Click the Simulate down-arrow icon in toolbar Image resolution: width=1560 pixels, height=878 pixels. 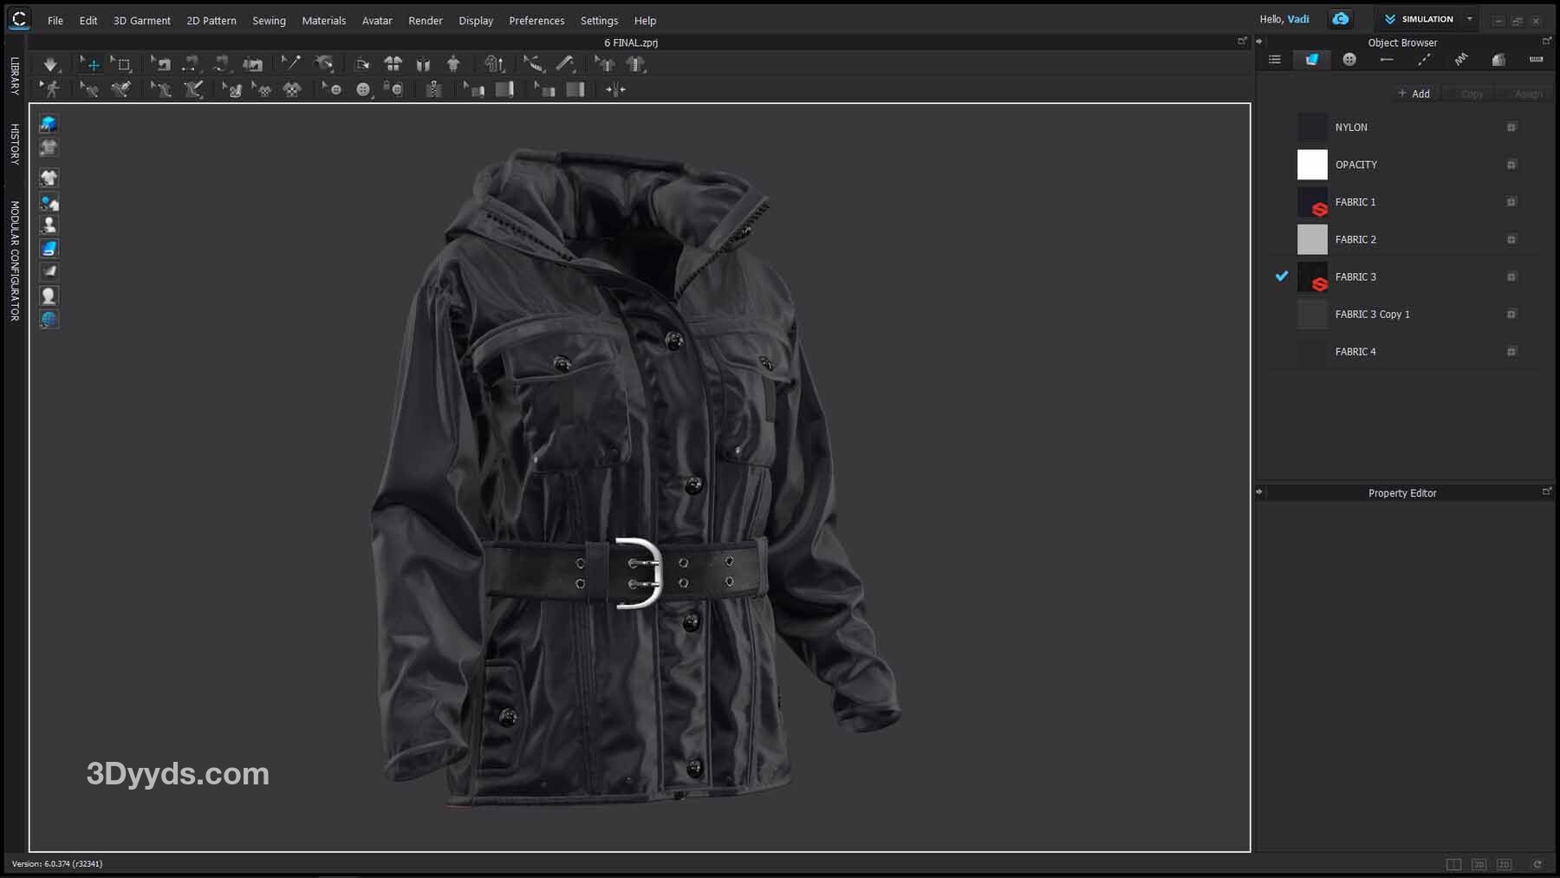pos(50,64)
